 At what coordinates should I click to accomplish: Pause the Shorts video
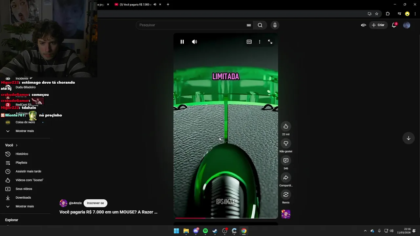click(x=182, y=42)
